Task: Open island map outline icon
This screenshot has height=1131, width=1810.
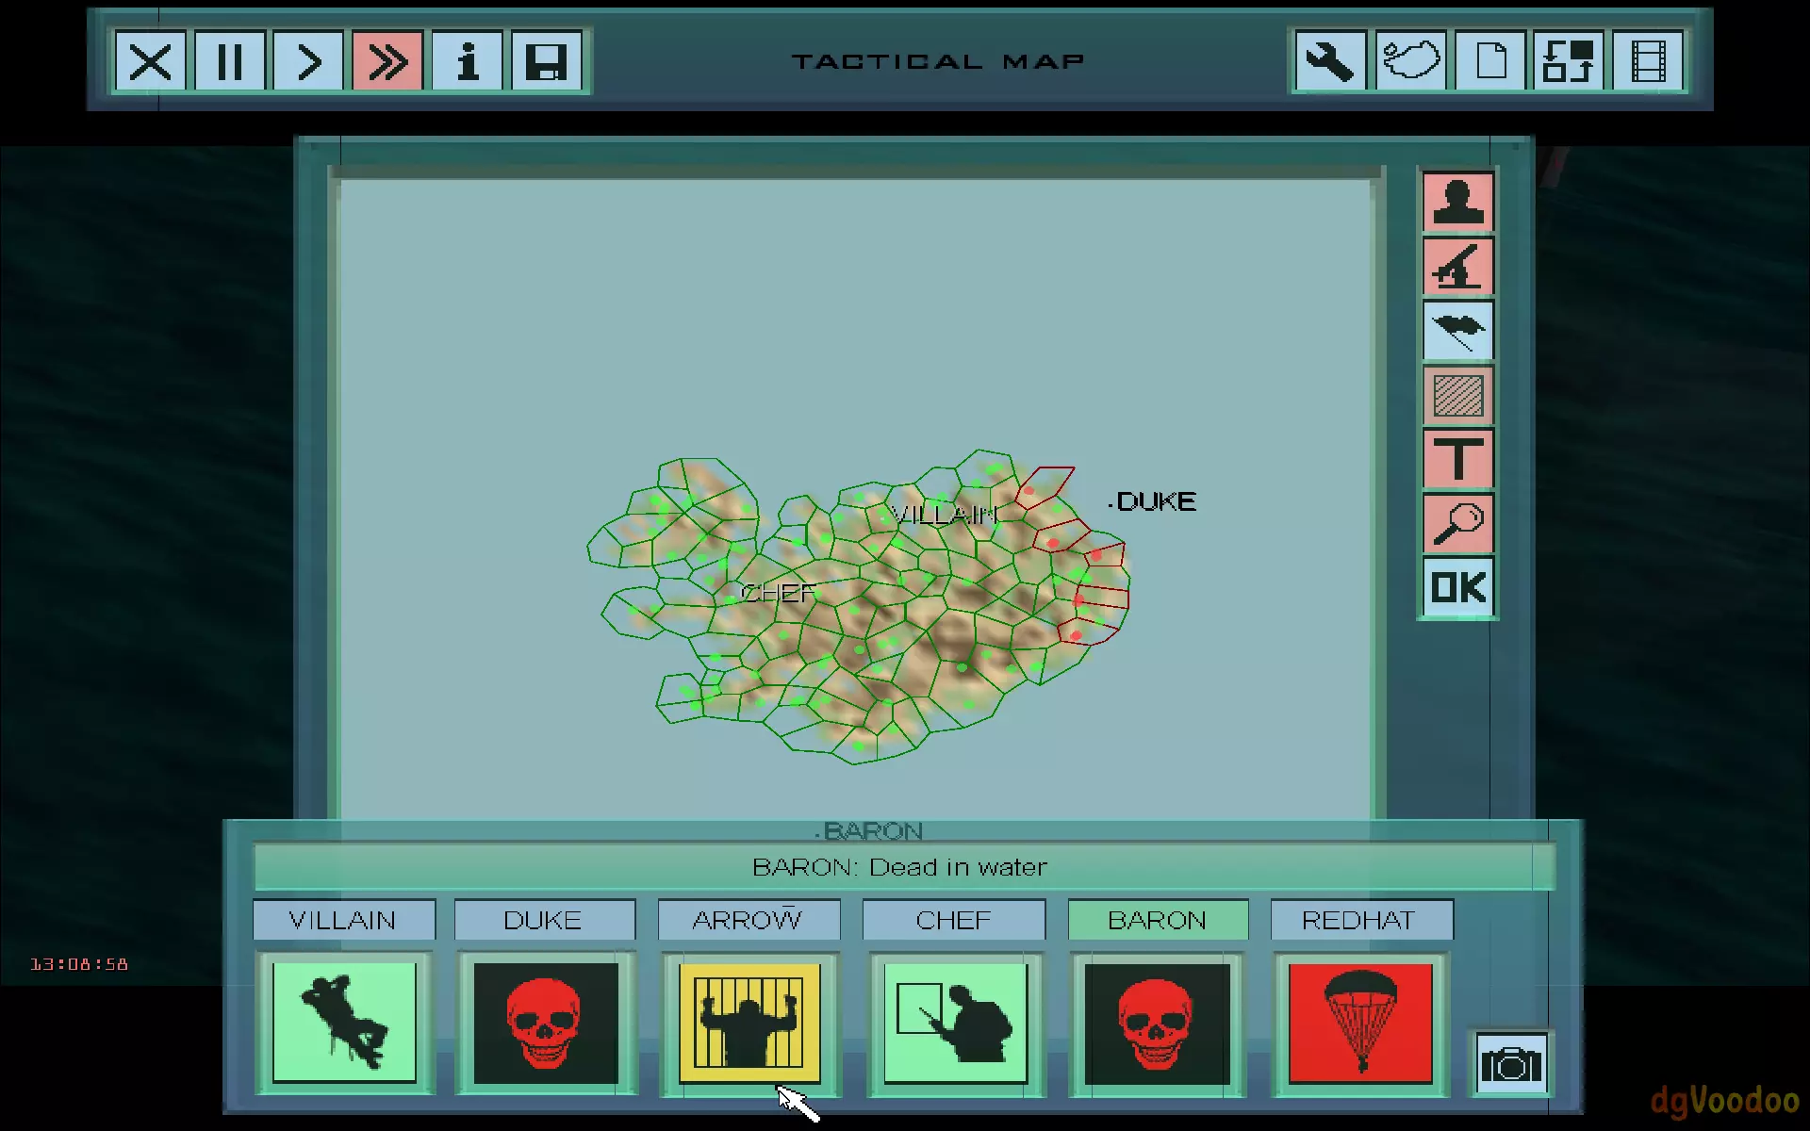Action: click(1409, 62)
